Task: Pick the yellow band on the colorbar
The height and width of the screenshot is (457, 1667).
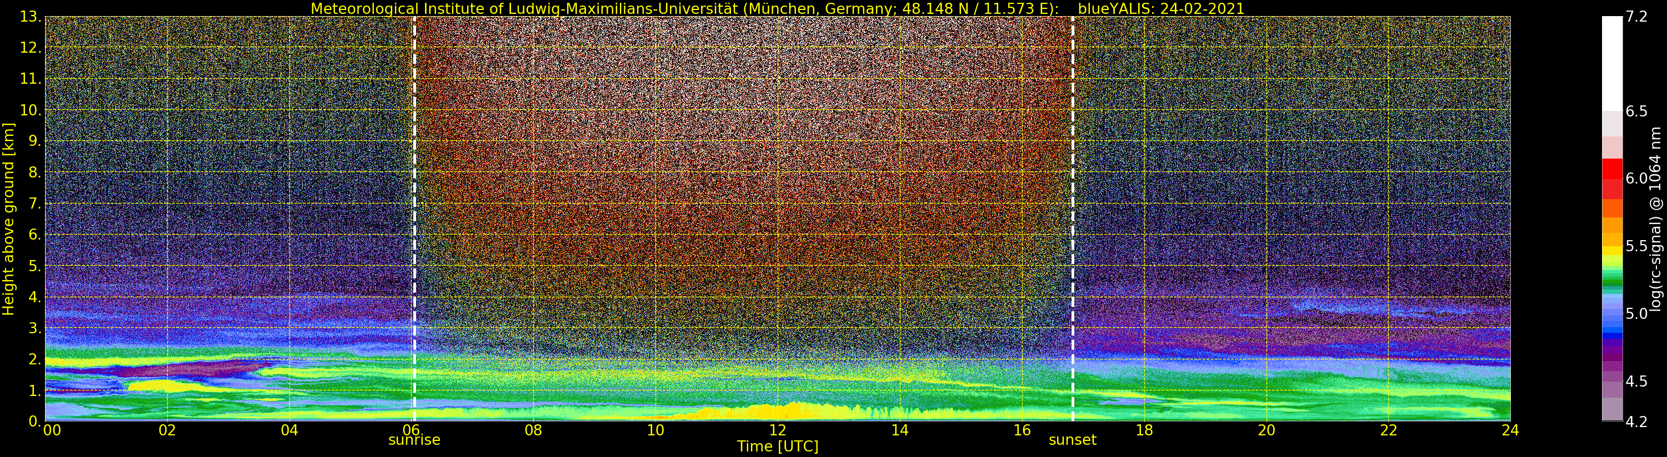Action: pyautogui.click(x=1612, y=251)
